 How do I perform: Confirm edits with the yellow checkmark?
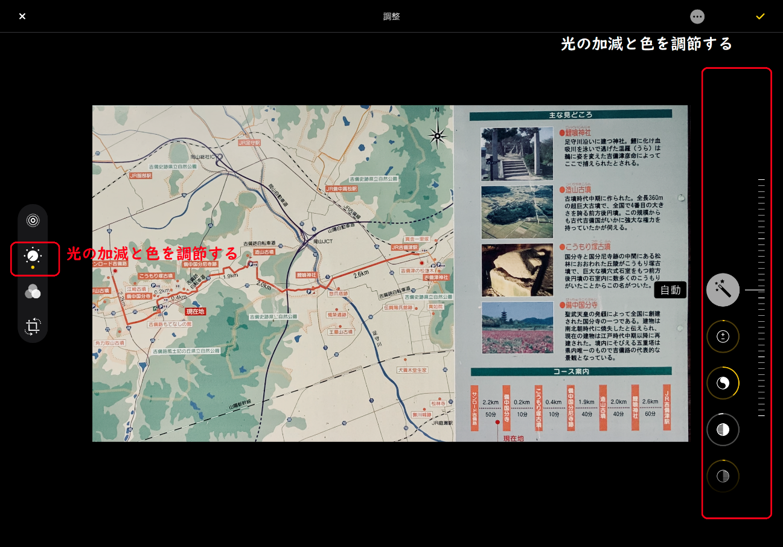click(x=760, y=16)
